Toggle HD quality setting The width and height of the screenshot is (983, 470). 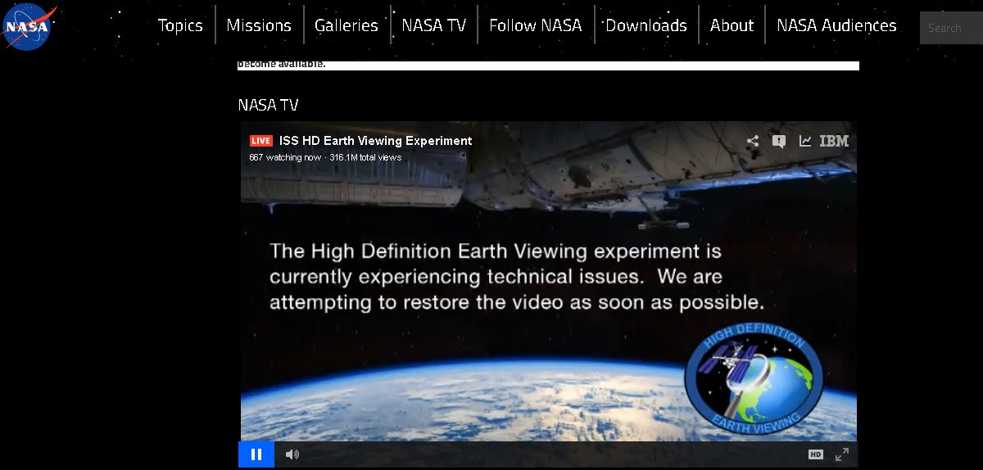pyautogui.click(x=816, y=454)
